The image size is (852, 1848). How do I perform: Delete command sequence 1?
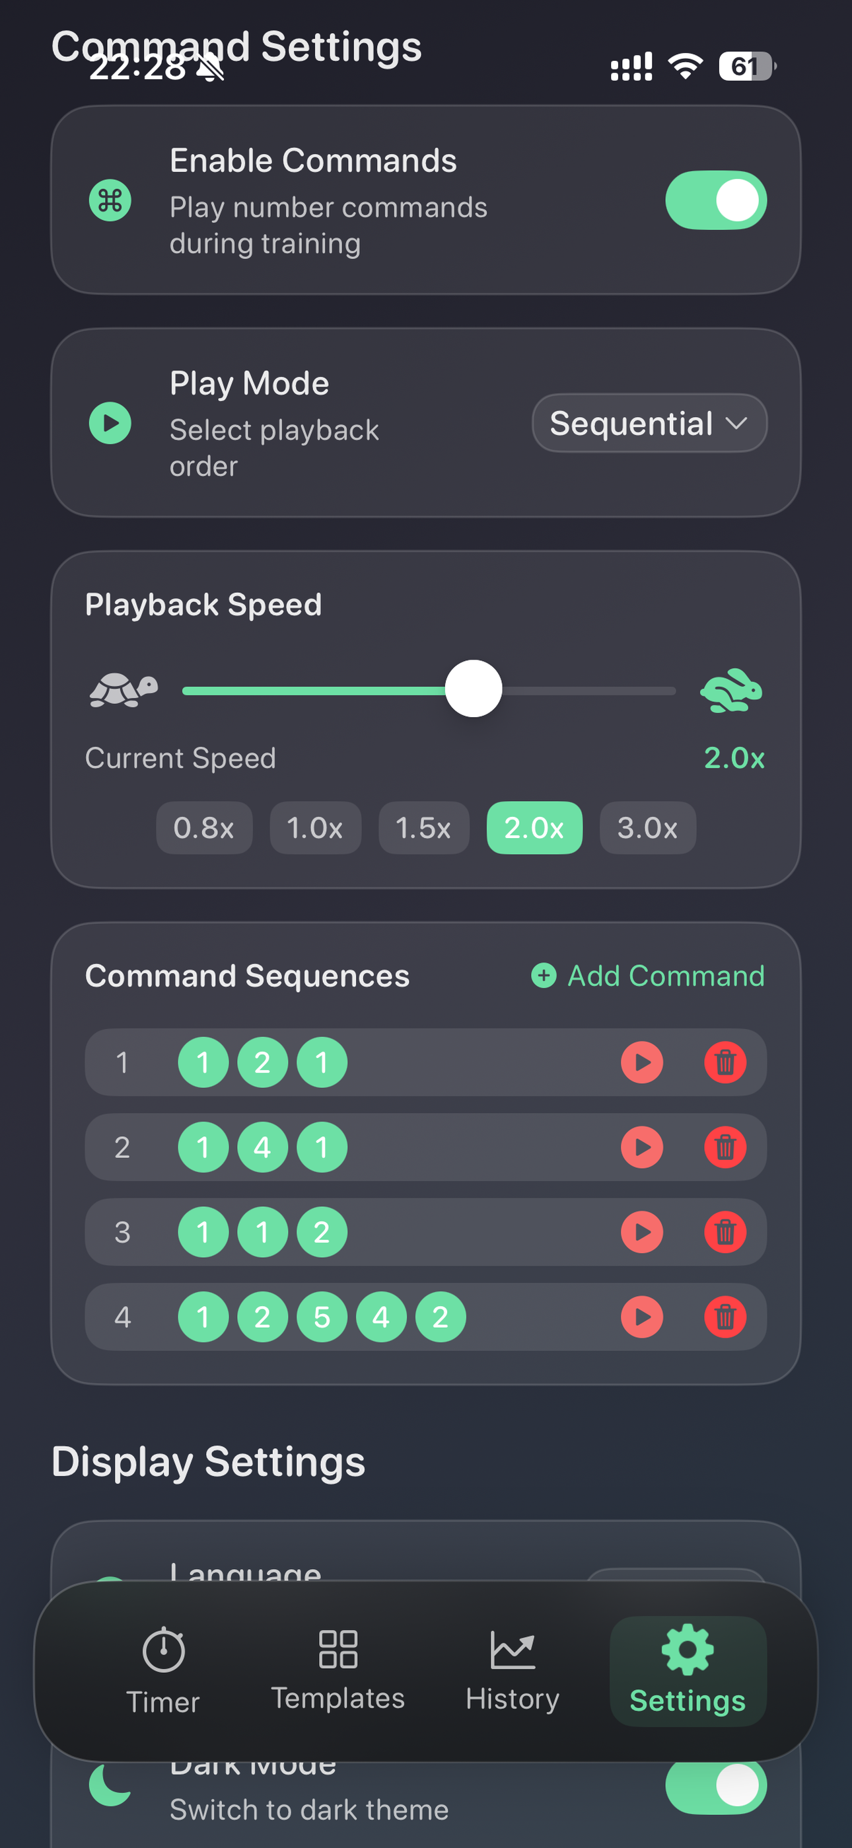point(725,1061)
